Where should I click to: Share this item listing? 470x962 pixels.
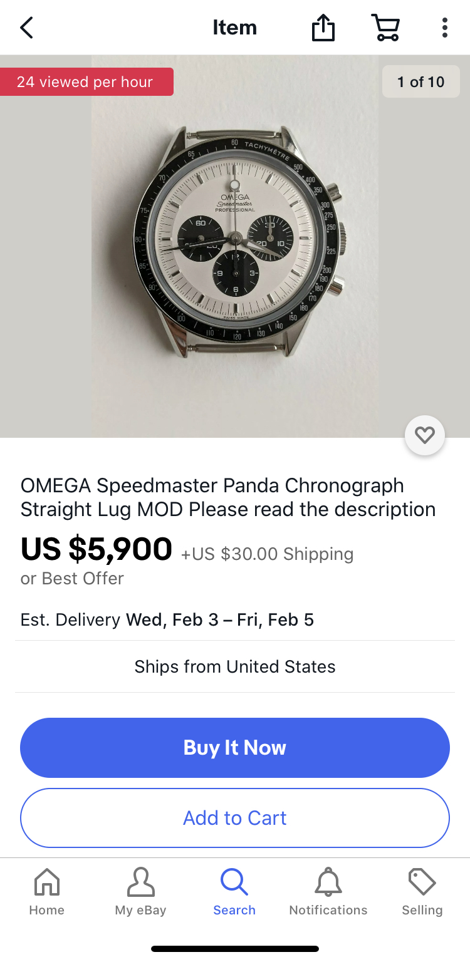323,28
